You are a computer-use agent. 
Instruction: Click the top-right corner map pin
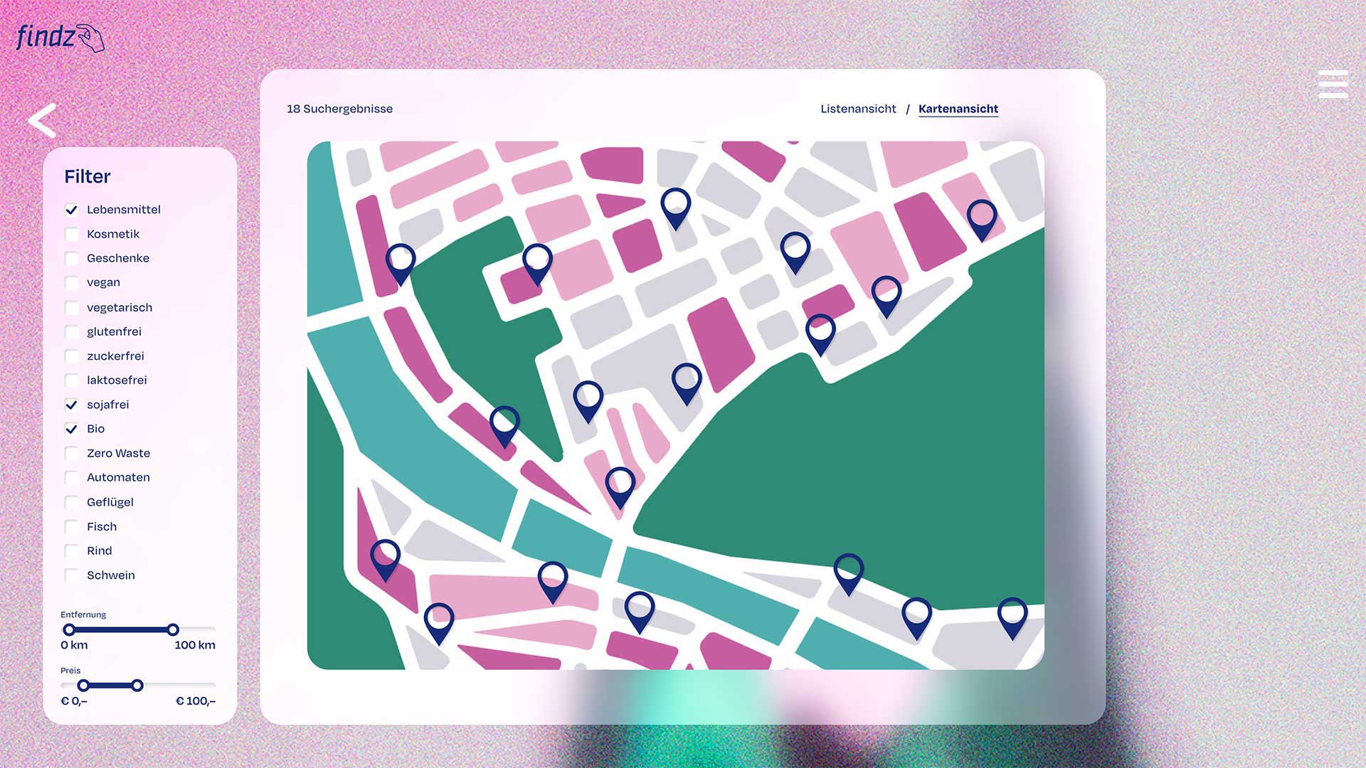981,215
